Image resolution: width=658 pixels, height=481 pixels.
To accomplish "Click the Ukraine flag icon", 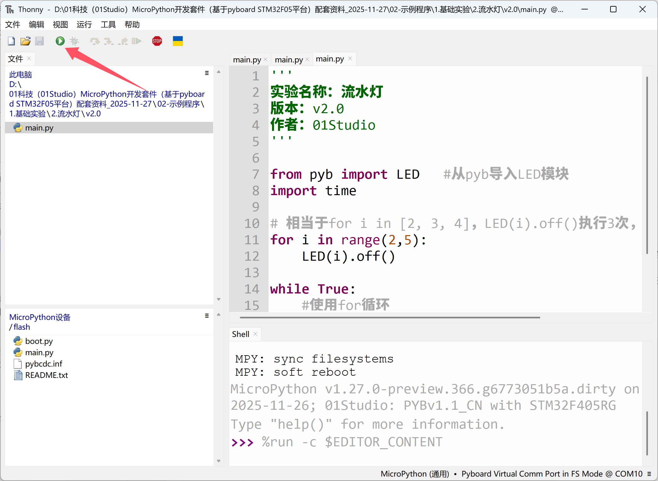I will pos(178,41).
